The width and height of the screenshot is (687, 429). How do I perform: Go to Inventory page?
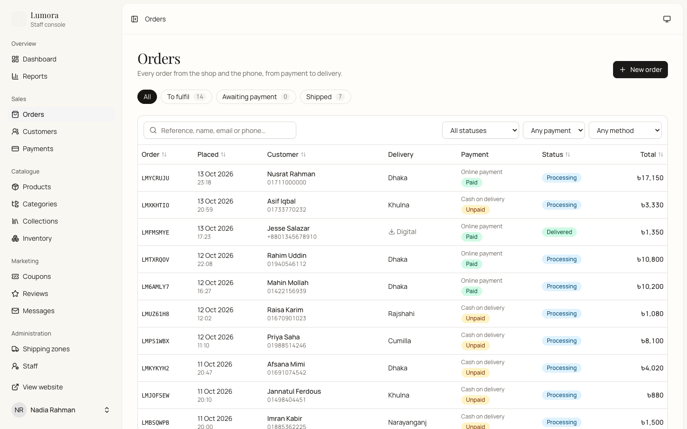[x=61, y=238]
